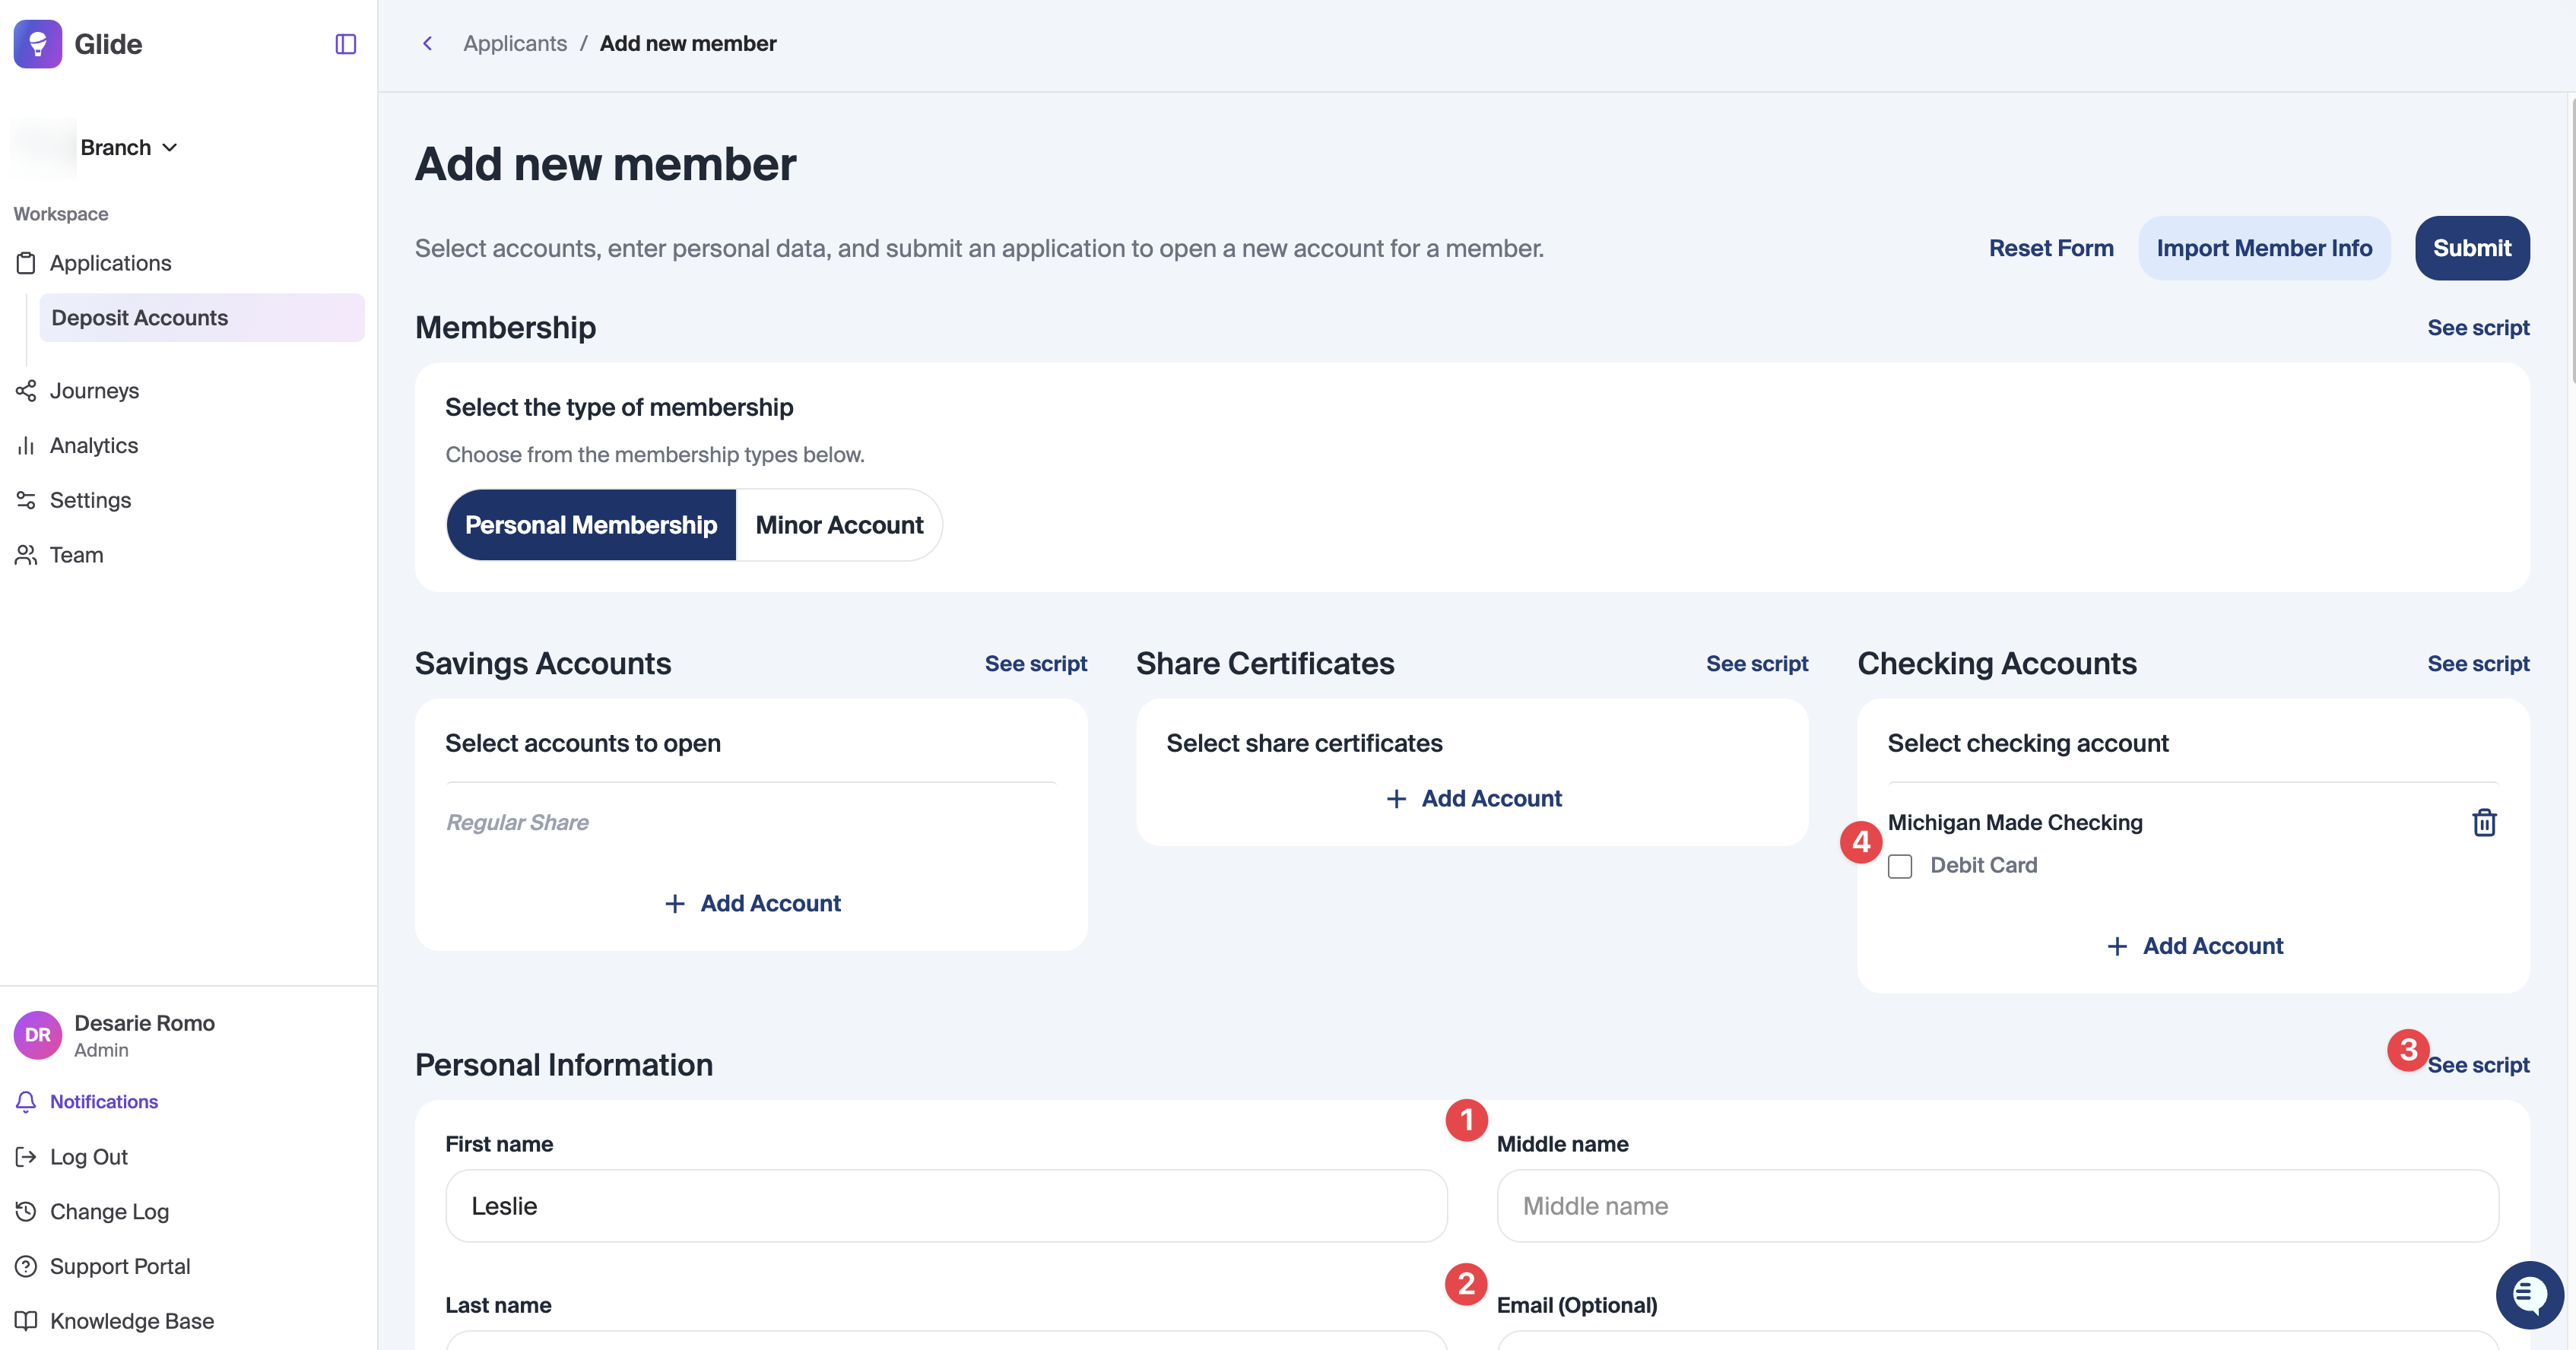Screen dimensions: 2576x1350
Task: Open the chat support bubble
Action: coord(2528,1295)
